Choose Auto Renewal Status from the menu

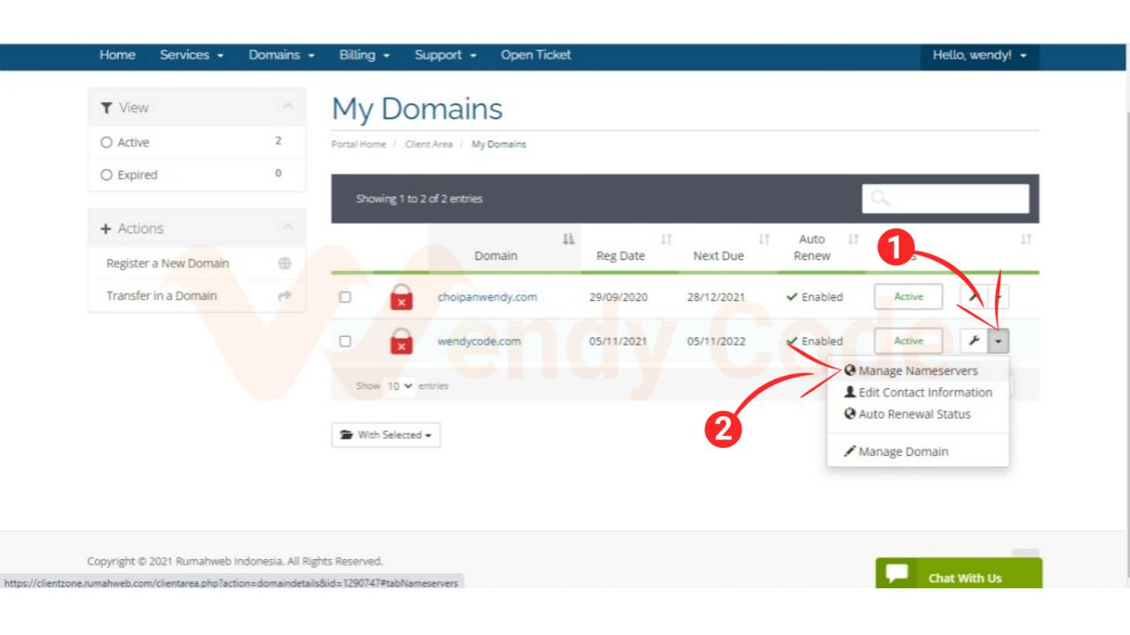918,414
